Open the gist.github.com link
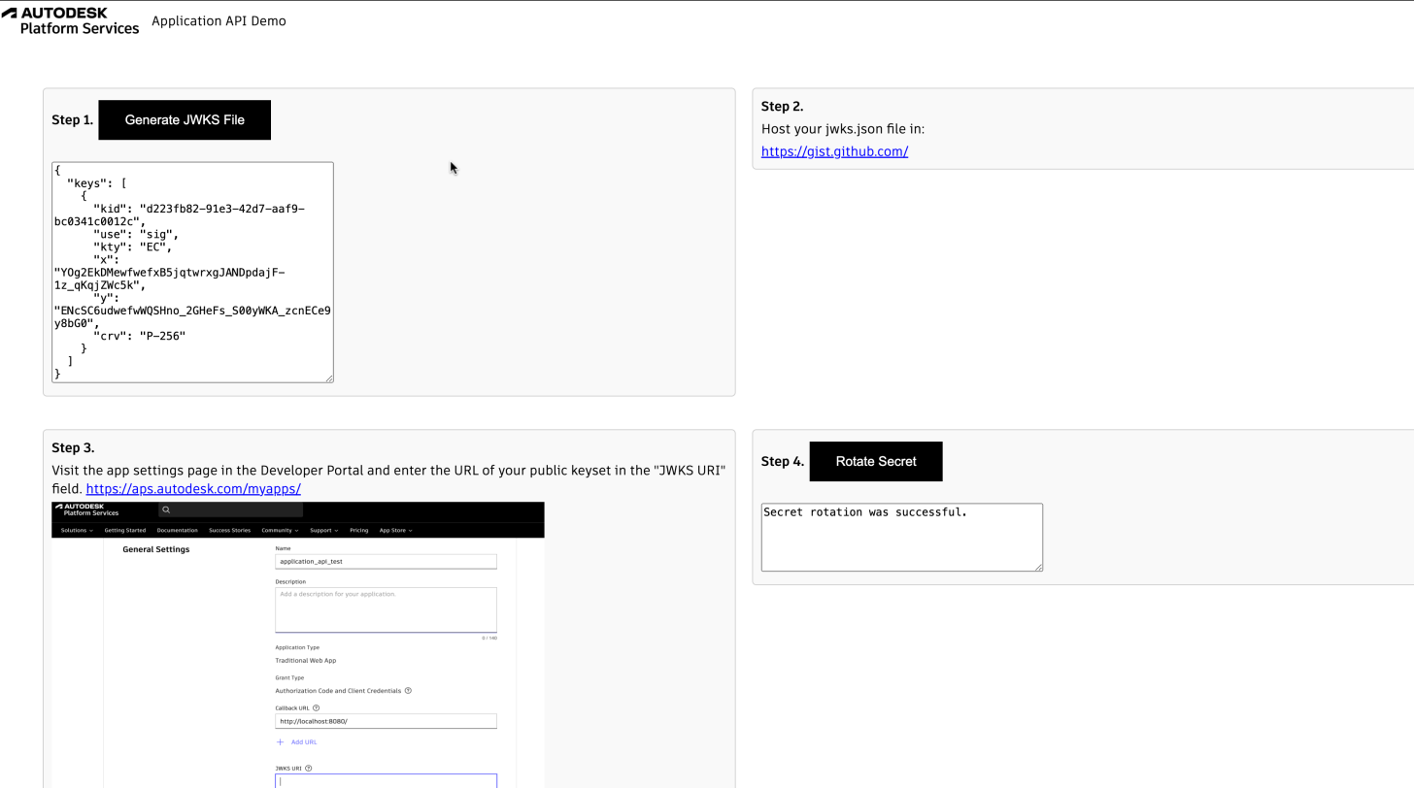Image resolution: width=1414 pixels, height=788 pixels. (833, 151)
